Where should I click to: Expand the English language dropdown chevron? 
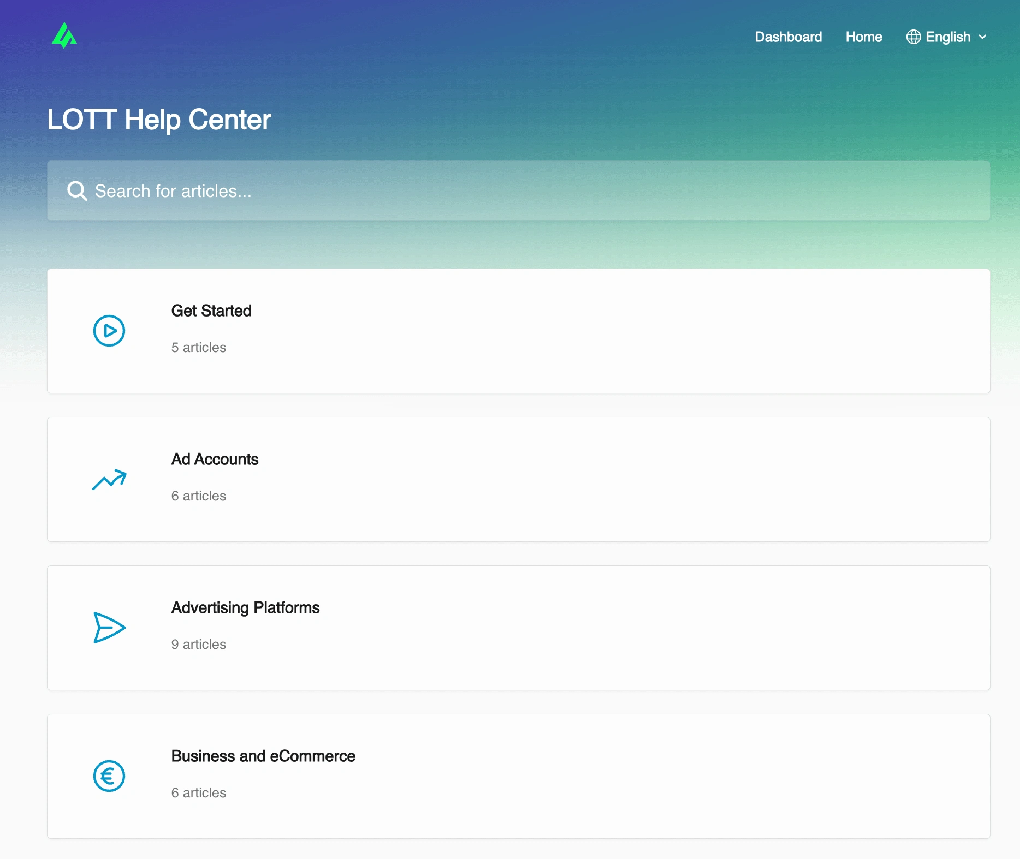coord(982,37)
